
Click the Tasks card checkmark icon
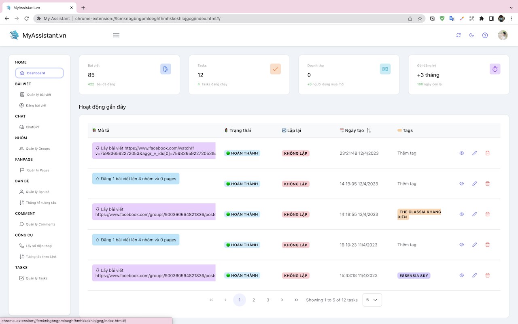pos(276,69)
